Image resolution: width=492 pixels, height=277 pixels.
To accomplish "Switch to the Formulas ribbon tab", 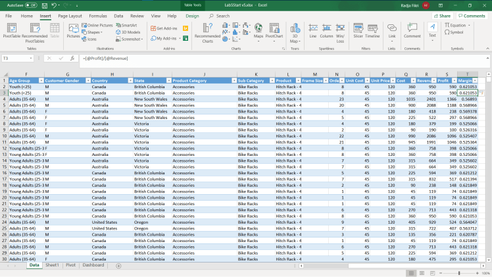I will coord(98,15).
